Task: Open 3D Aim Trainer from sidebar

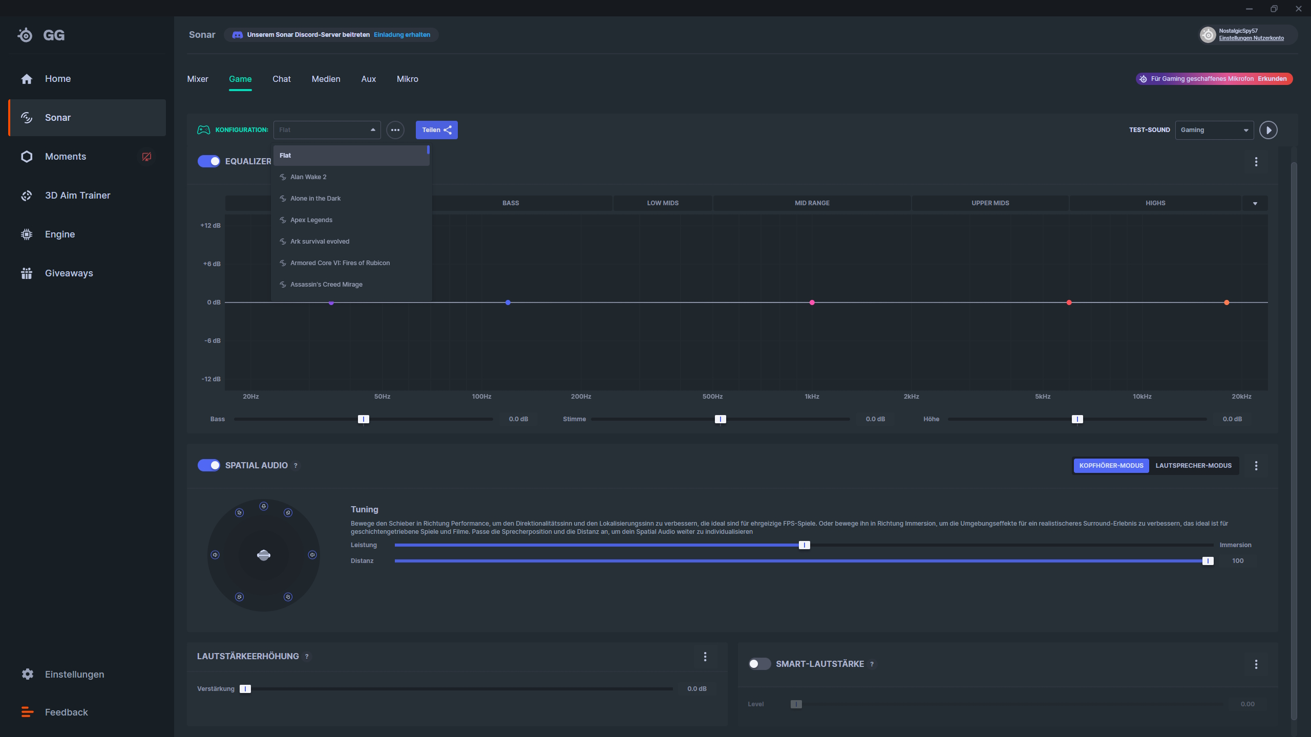Action: 77,196
